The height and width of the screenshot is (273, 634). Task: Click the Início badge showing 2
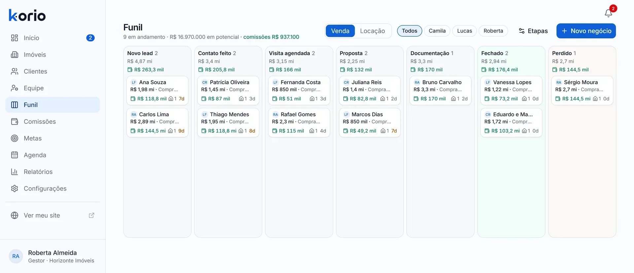point(90,38)
